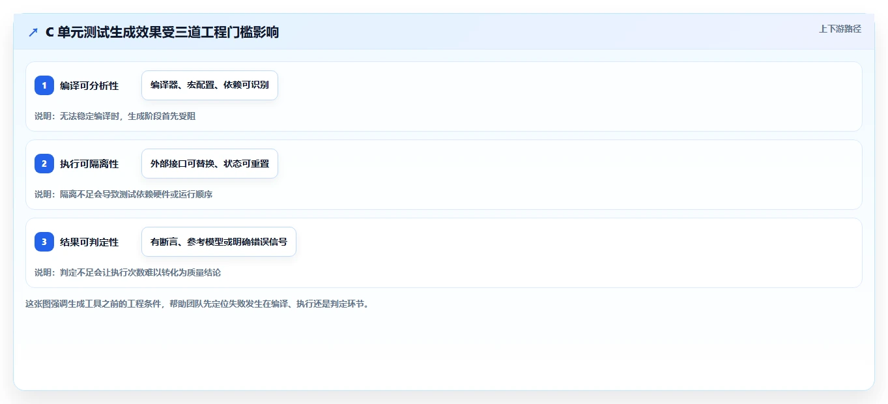Screen dimensions: 888x404
Task: Select step number 1 badge
Action: (44, 85)
